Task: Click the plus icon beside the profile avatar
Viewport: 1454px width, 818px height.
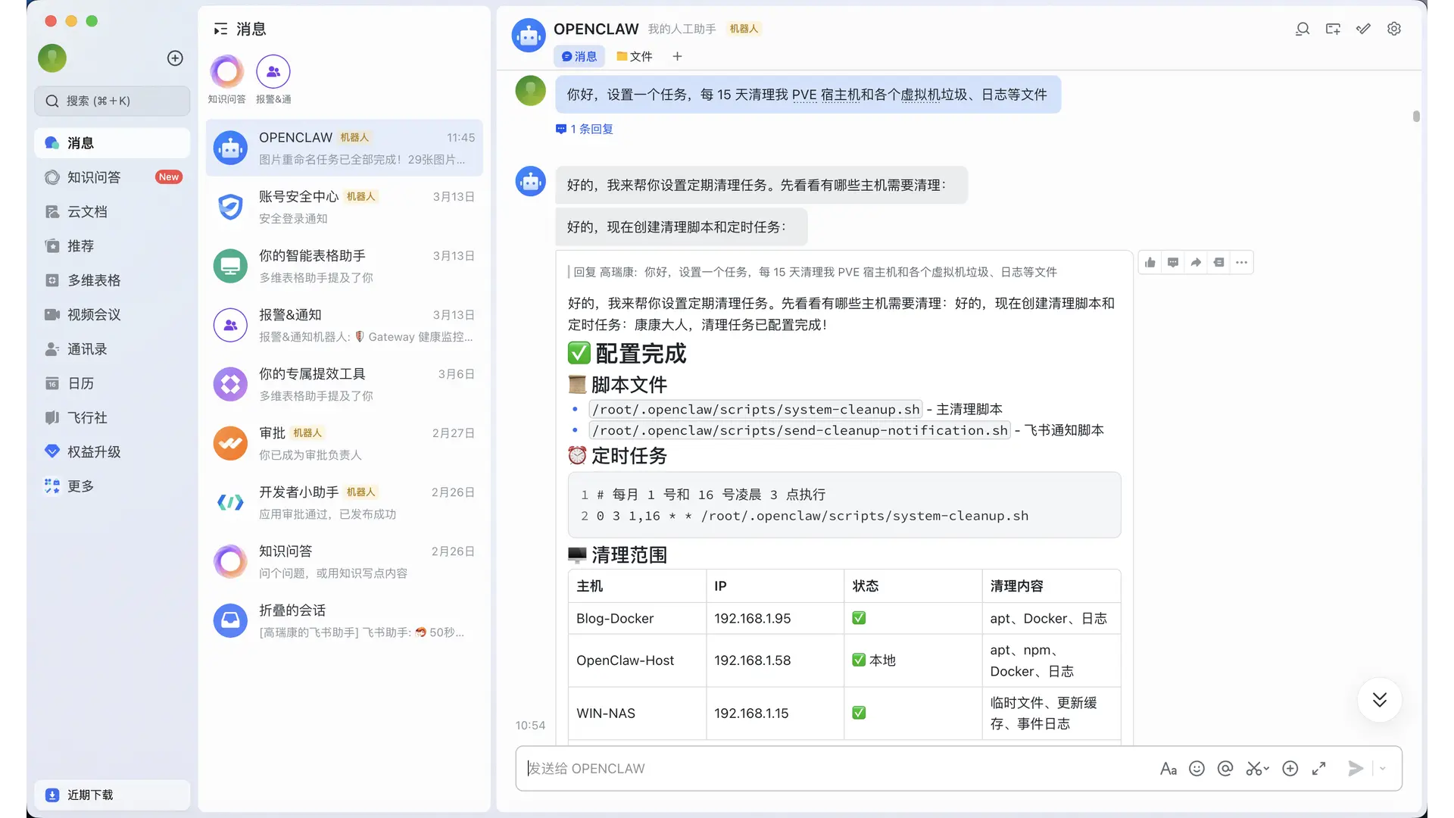Action: pyautogui.click(x=175, y=58)
